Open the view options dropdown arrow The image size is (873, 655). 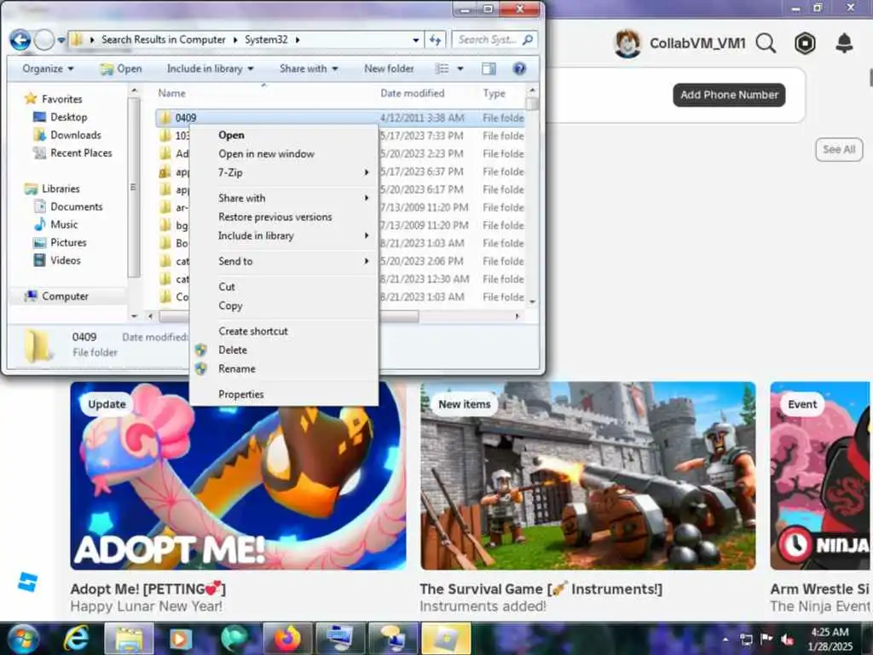[460, 68]
